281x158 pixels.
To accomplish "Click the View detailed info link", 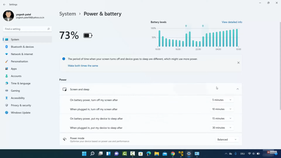I will (232, 22).
